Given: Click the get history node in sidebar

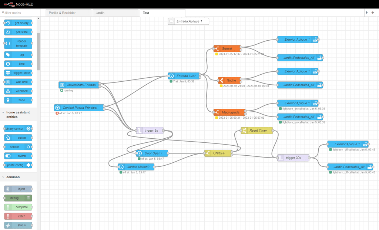Looking at the screenshot, I should pyautogui.click(x=17, y=23).
